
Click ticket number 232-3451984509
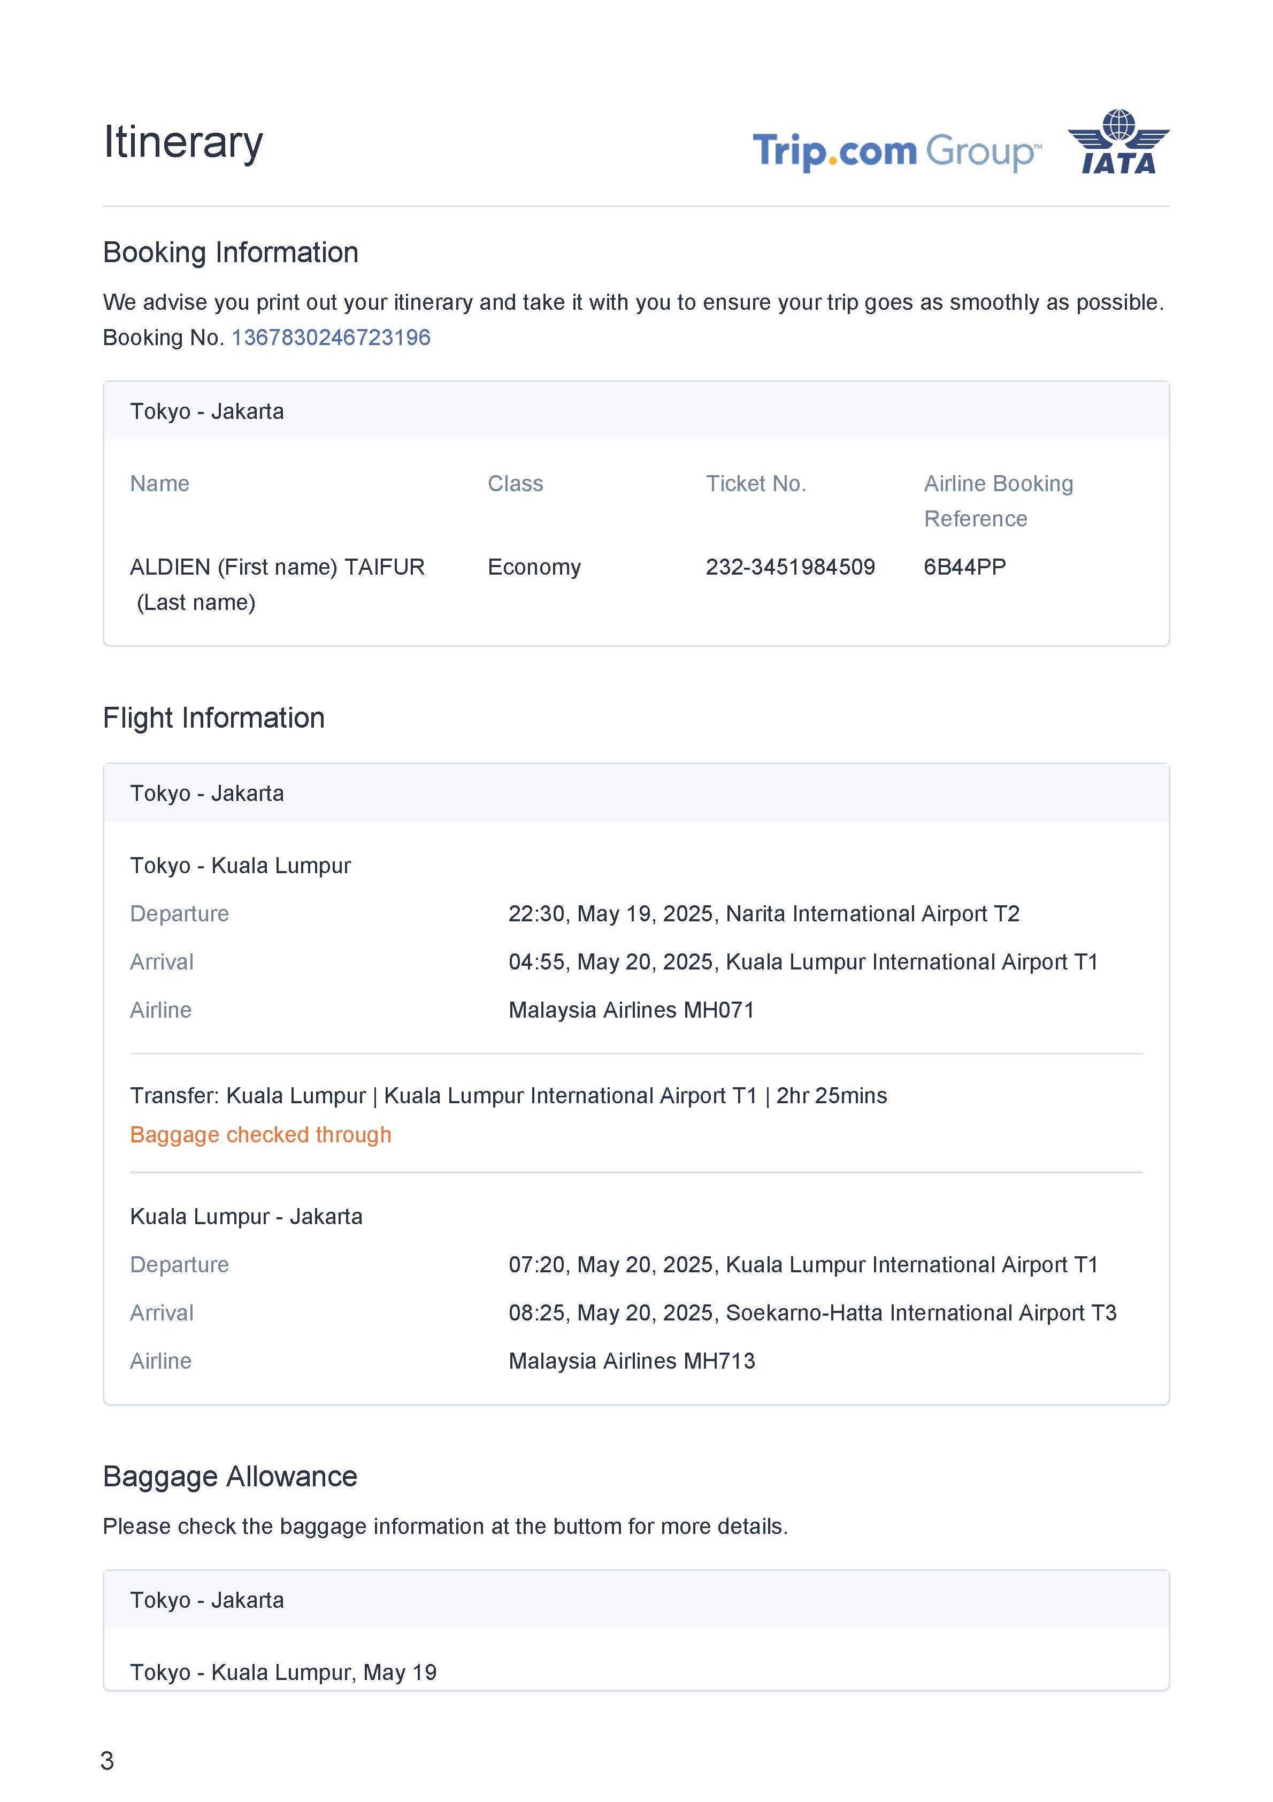[789, 567]
